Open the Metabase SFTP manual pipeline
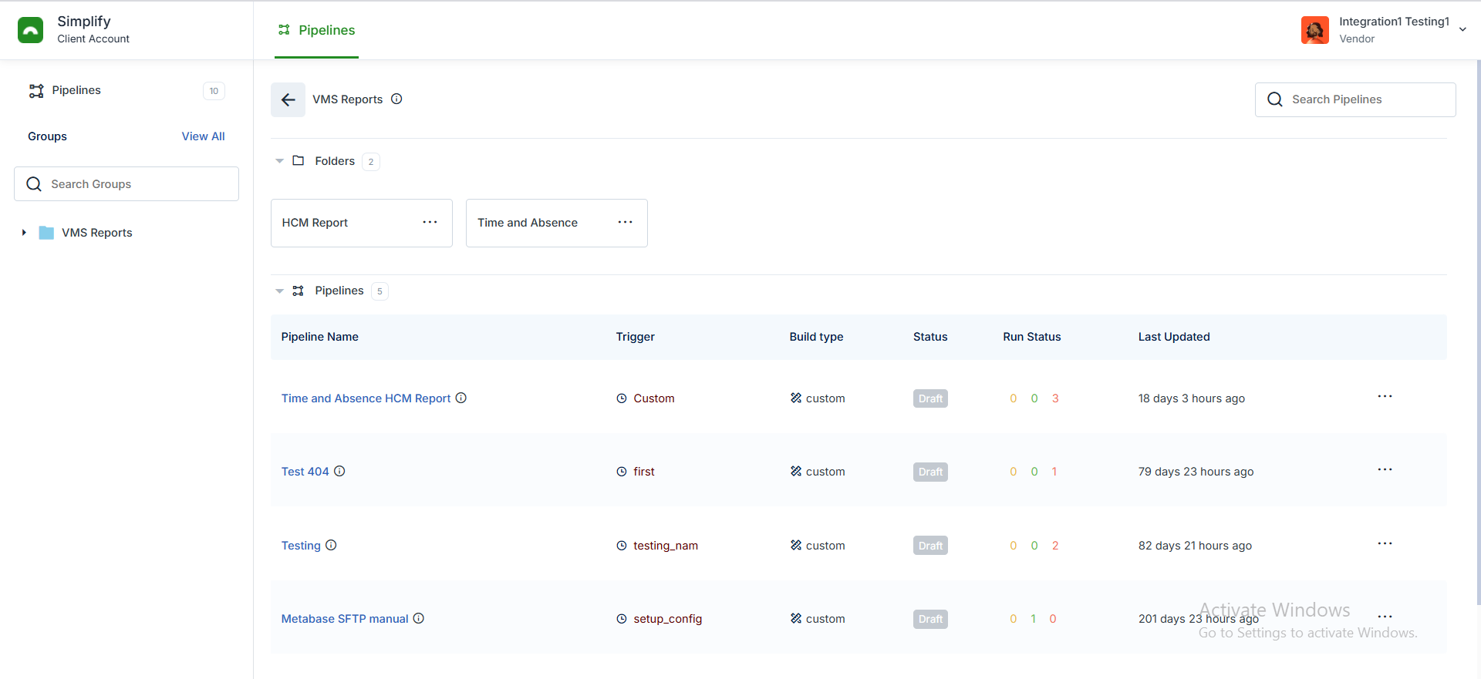The image size is (1481, 679). pyautogui.click(x=345, y=619)
